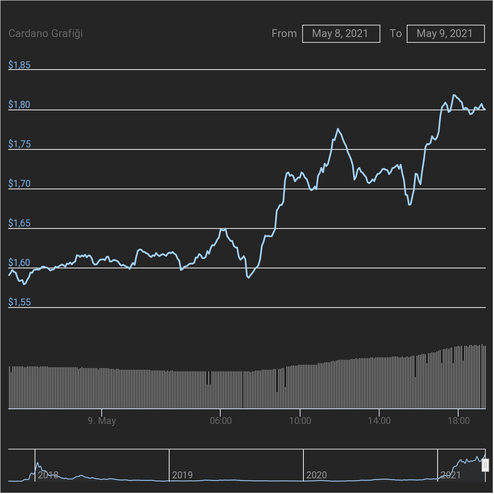Click the 2020 label in the navigator
Viewport: 494px width, 494px height.
point(317,475)
